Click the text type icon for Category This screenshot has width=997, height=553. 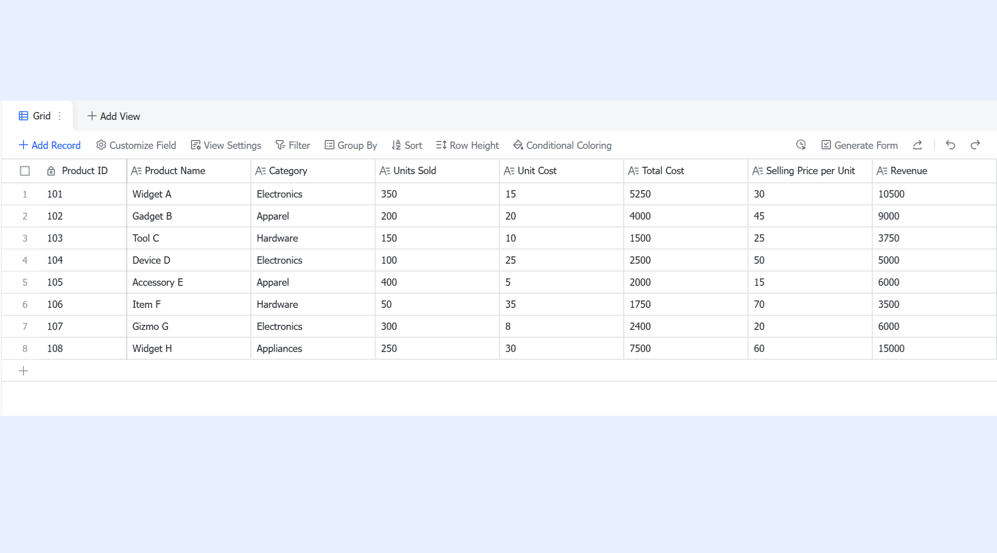click(x=260, y=171)
